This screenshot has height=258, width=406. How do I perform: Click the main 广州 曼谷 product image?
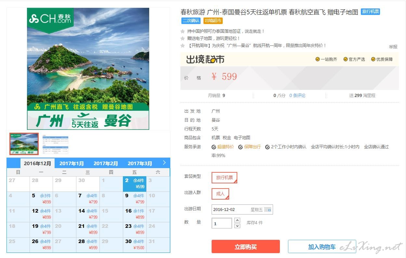88,69
